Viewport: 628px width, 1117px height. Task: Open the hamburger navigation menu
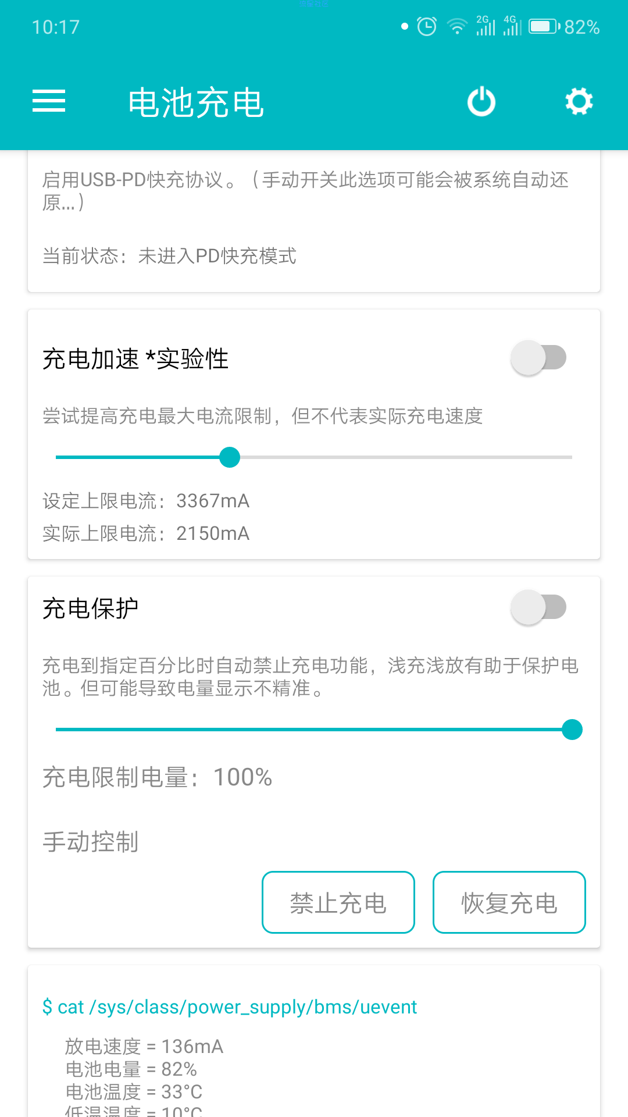point(49,101)
